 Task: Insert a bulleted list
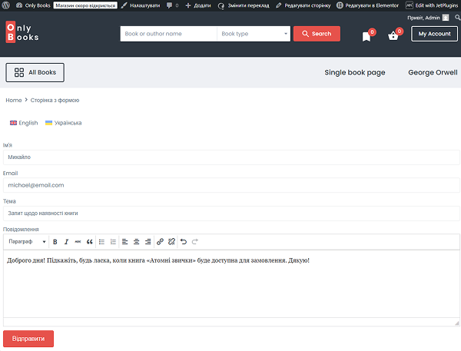click(x=102, y=242)
